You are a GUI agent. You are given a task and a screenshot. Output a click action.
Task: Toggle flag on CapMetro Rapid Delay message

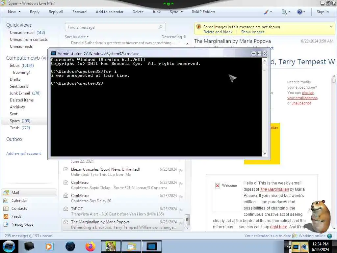point(181,184)
